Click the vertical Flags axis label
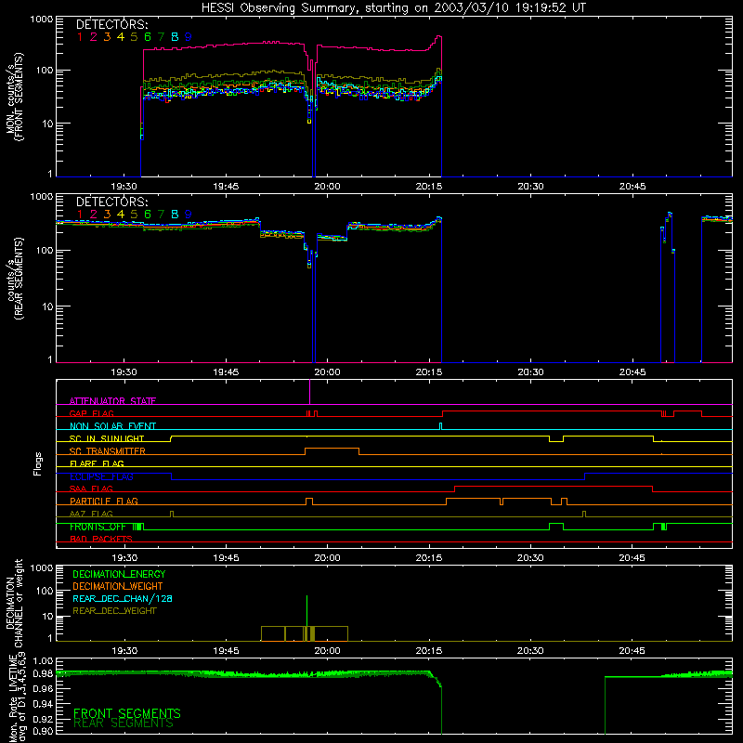The height and width of the screenshot is (743, 743). [38, 463]
